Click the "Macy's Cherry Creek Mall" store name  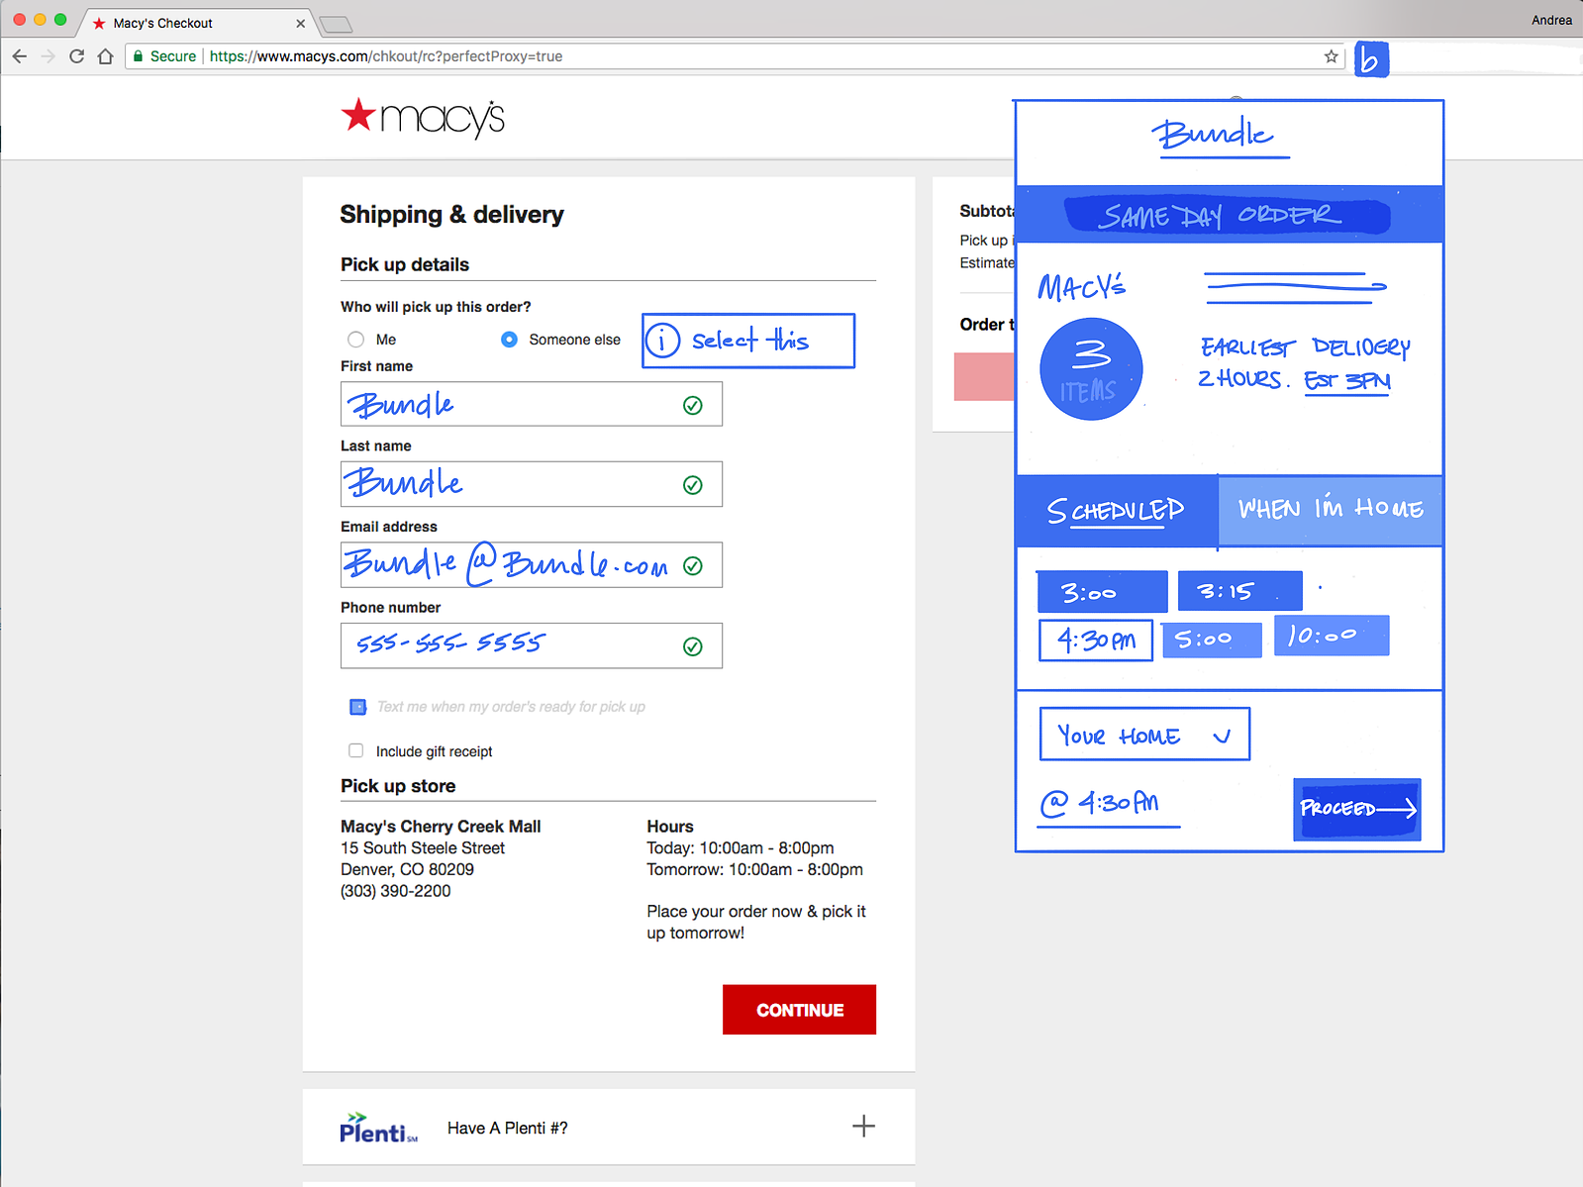tap(441, 827)
